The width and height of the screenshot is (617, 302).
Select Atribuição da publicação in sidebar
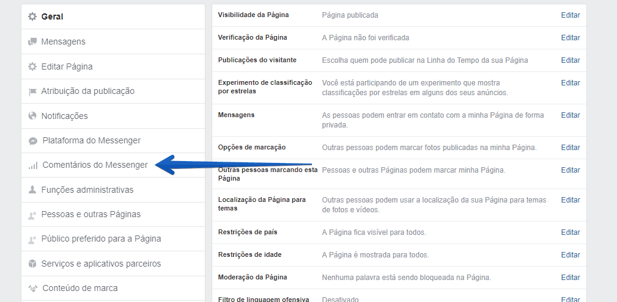click(113, 91)
